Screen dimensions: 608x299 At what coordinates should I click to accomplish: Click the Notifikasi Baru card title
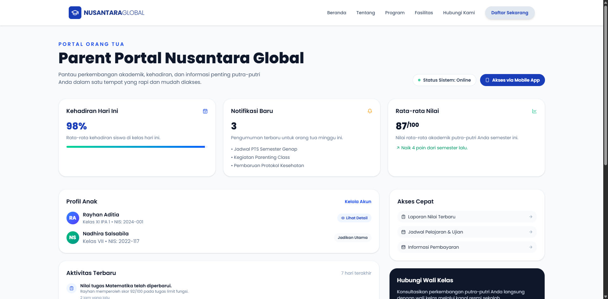pyautogui.click(x=252, y=111)
